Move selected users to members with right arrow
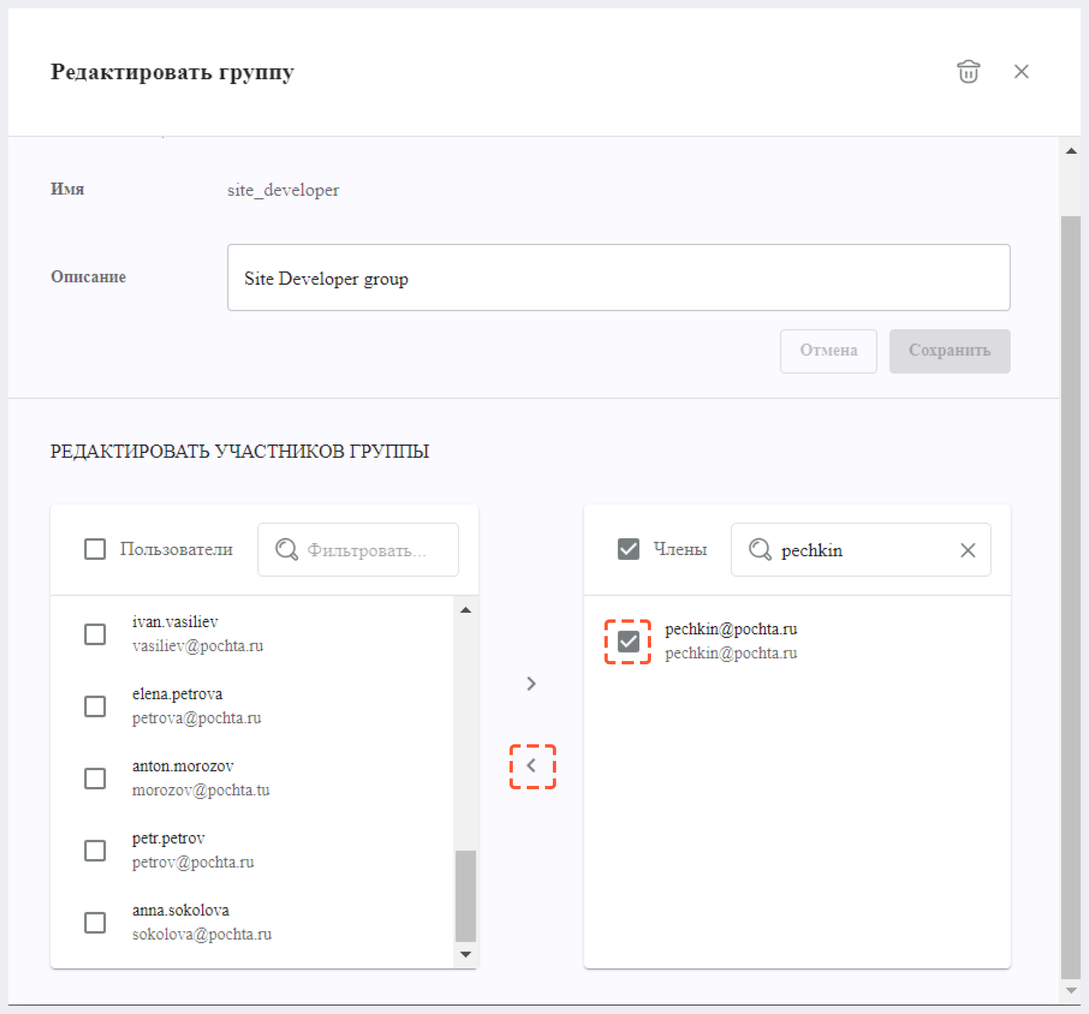This screenshot has height=1014, width=1089. [532, 683]
